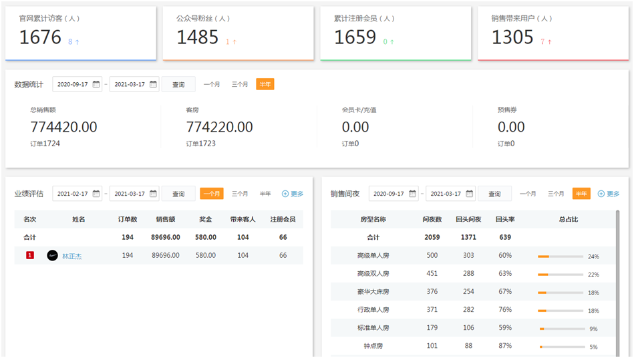The height and width of the screenshot is (358, 634).
Task: Open 林正杰 name link
Action: coord(72,256)
